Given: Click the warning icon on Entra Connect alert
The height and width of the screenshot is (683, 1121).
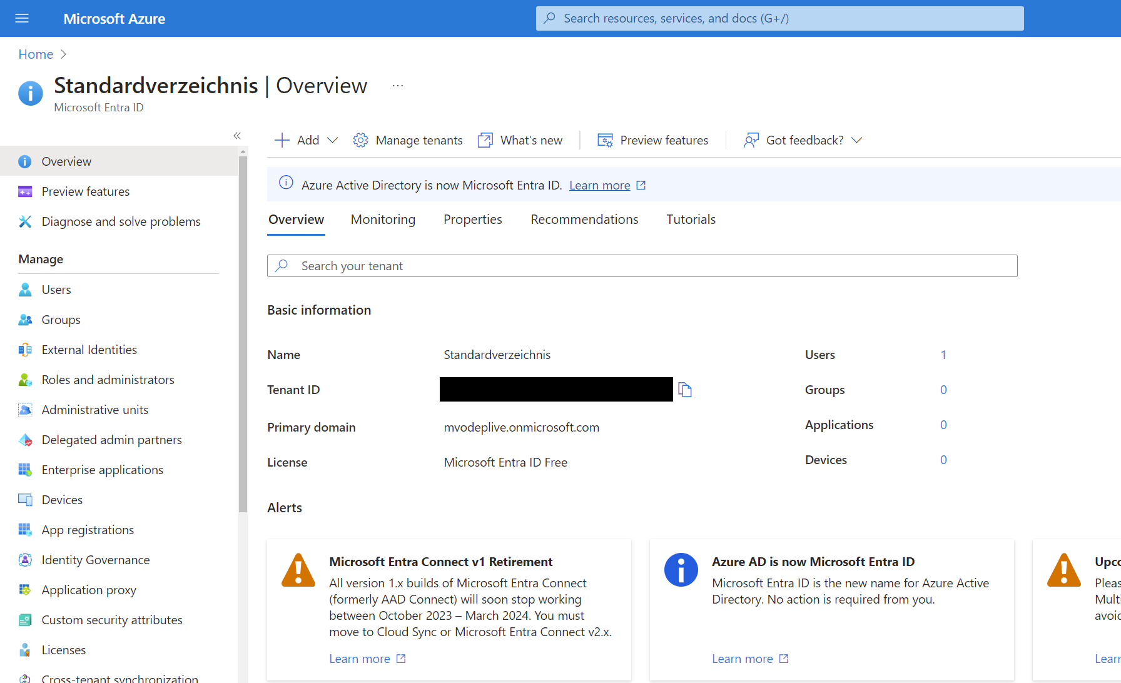Looking at the screenshot, I should point(298,570).
